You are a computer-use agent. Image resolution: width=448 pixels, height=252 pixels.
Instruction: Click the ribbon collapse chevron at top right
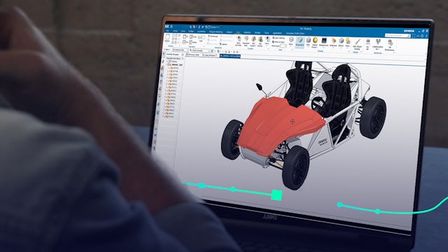click(418, 36)
